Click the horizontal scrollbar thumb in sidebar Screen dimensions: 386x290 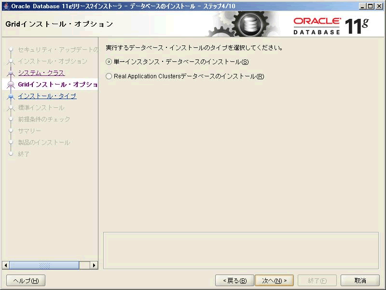coord(44,265)
